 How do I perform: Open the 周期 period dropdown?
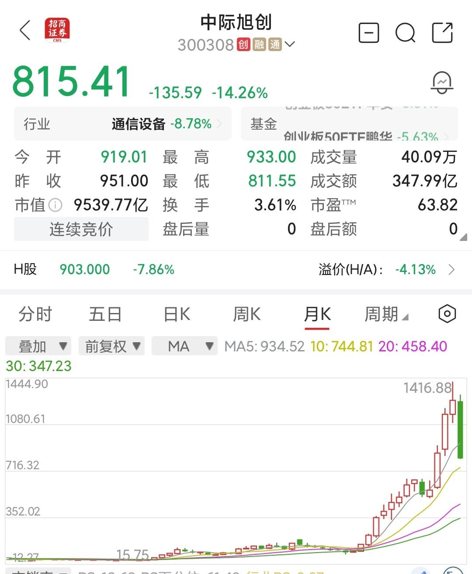(386, 314)
